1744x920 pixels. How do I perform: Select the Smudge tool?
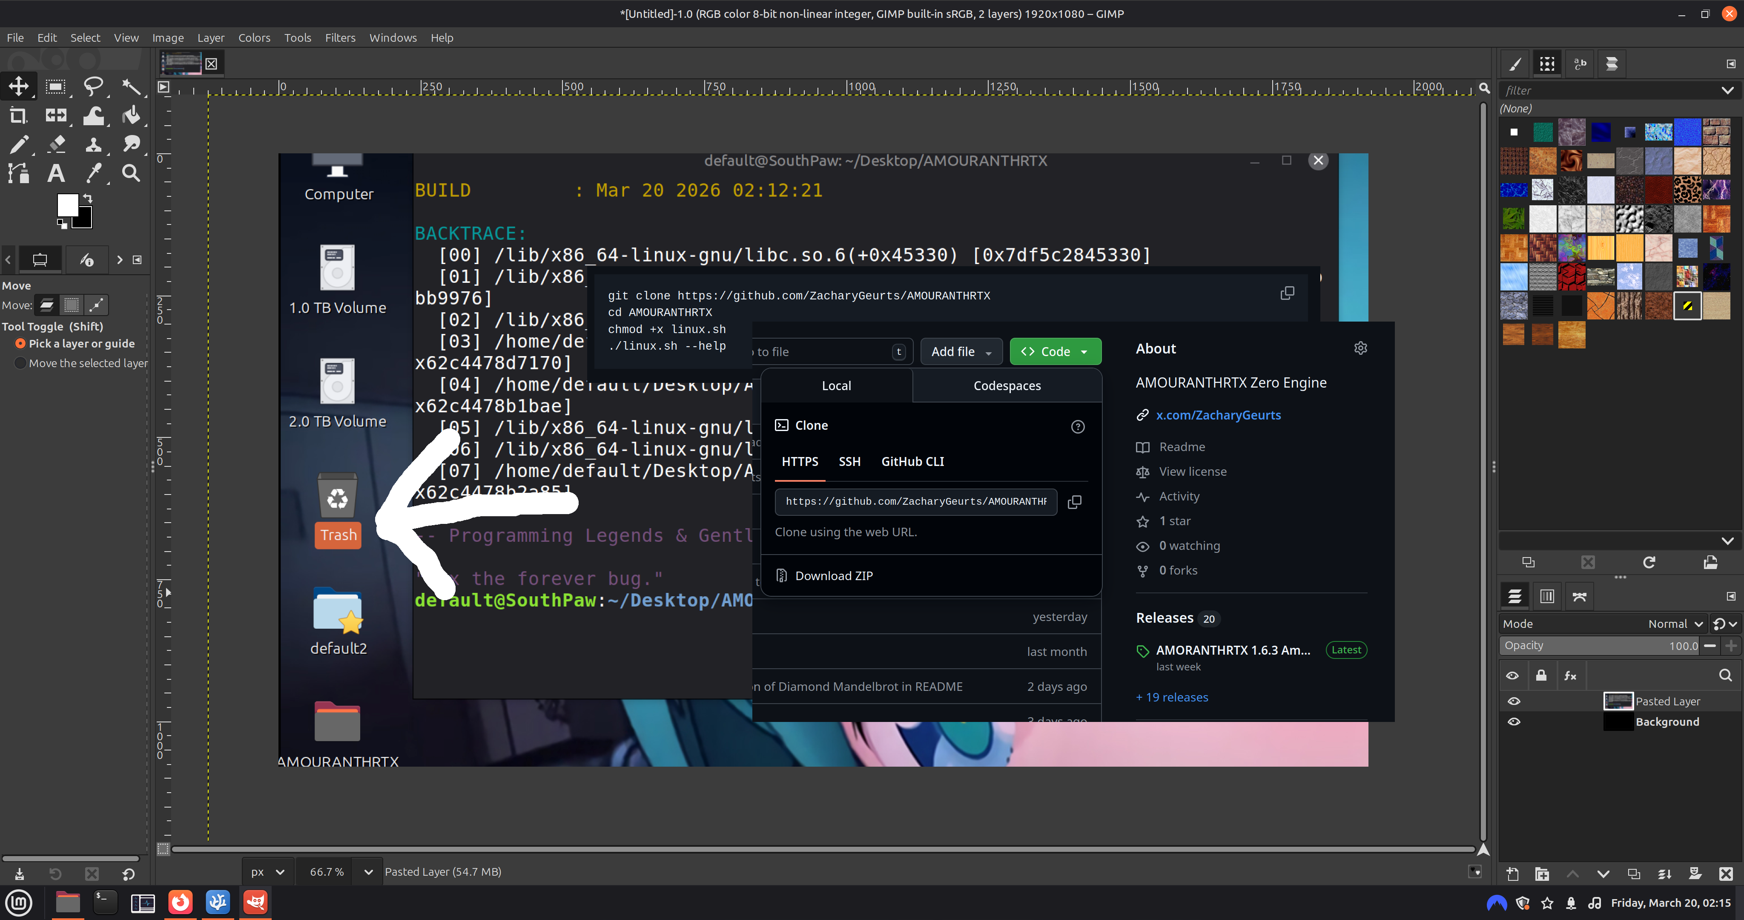[131, 144]
